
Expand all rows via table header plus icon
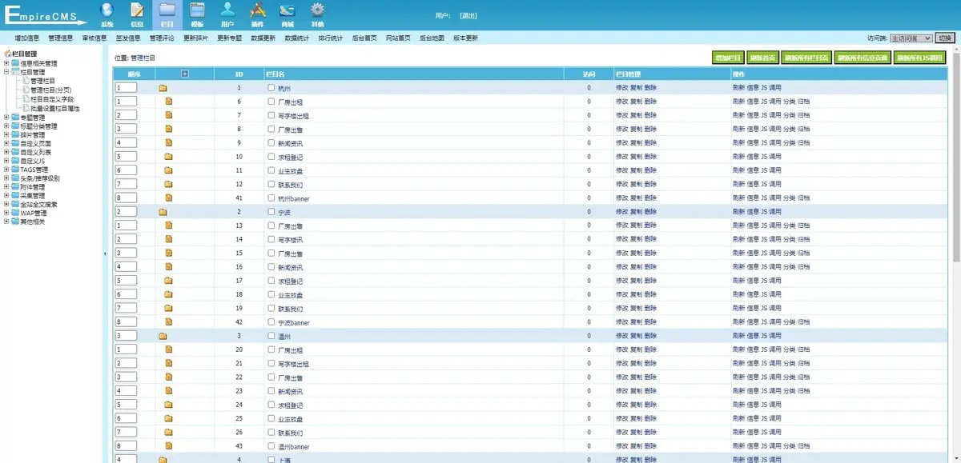(x=185, y=74)
